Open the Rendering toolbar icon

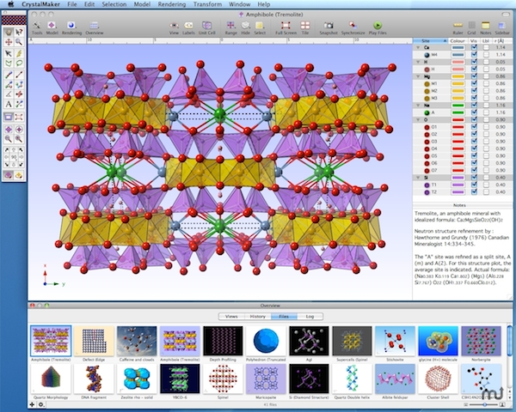point(72,26)
